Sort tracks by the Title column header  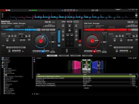(39, 75)
